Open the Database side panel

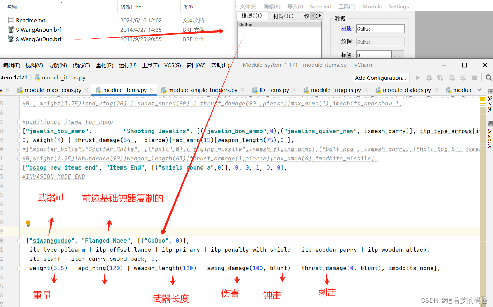click(x=490, y=135)
